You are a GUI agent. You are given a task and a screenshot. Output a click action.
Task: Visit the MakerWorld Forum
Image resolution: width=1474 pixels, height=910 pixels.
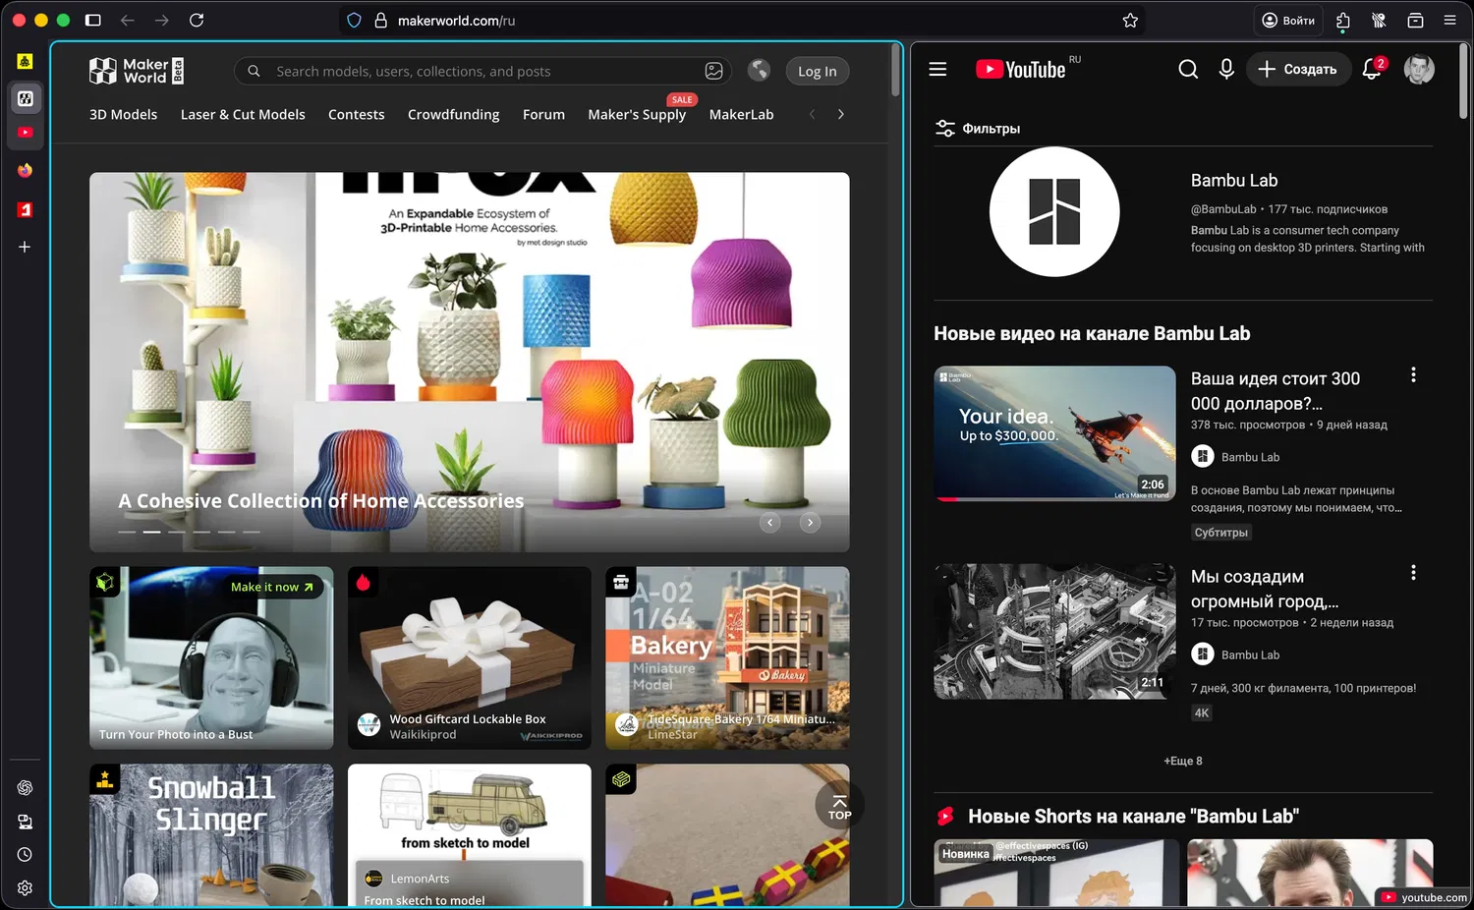(x=543, y=115)
